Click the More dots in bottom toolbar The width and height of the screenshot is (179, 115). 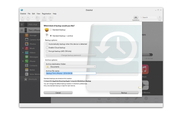pyautogui.click(x=156, y=99)
